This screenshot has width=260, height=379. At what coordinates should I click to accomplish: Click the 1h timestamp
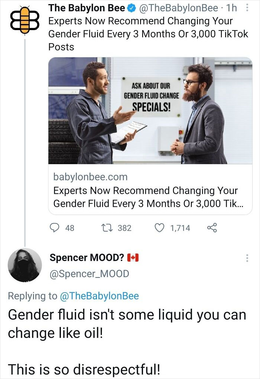232,7
